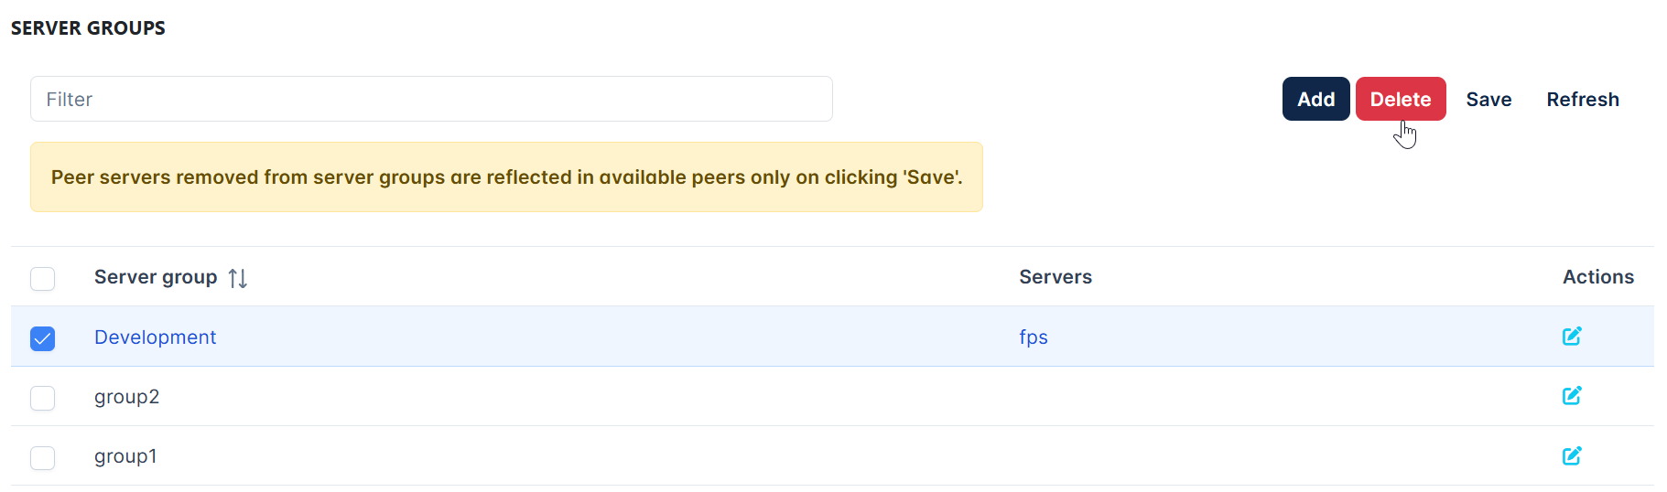Open edit action for group2
The width and height of the screenshot is (1667, 492).
tap(1572, 396)
